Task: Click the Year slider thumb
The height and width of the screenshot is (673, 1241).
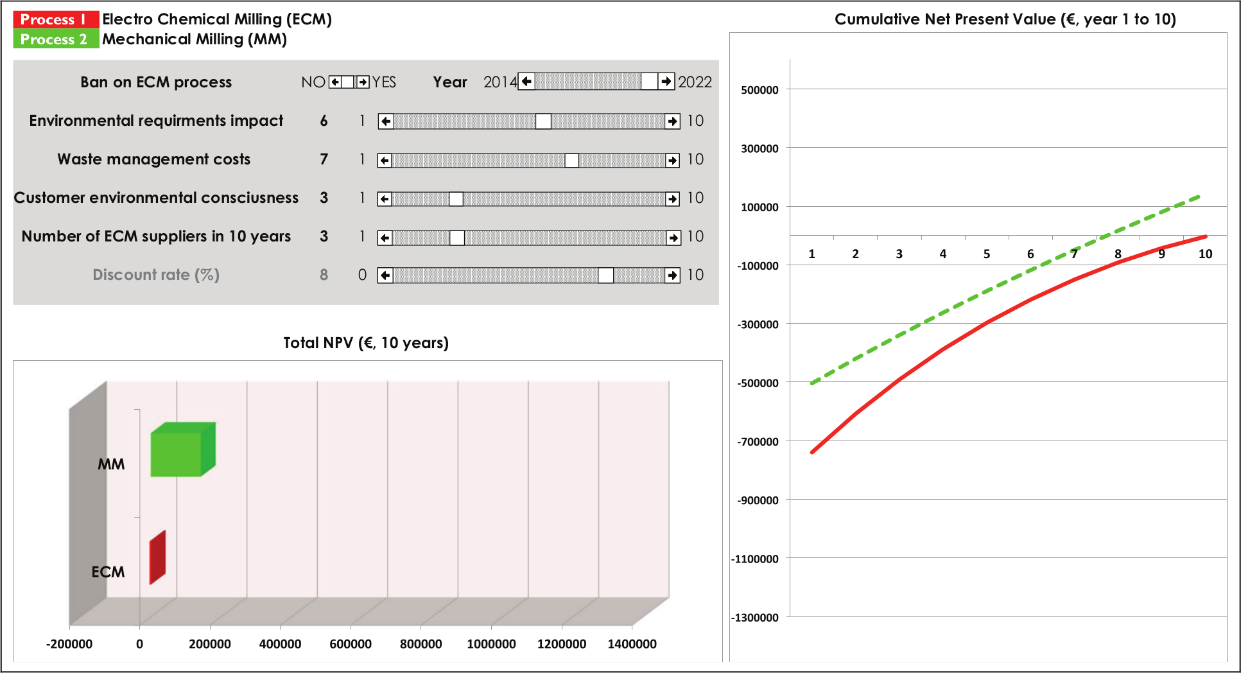Action: tap(649, 82)
